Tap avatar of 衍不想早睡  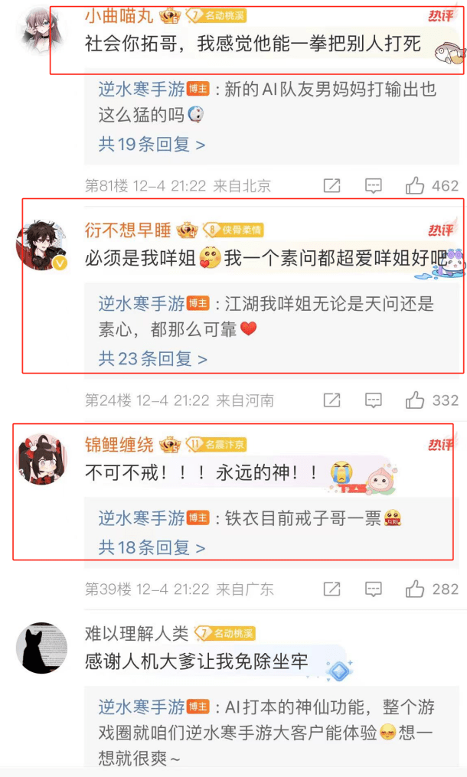(x=41, y=245)
